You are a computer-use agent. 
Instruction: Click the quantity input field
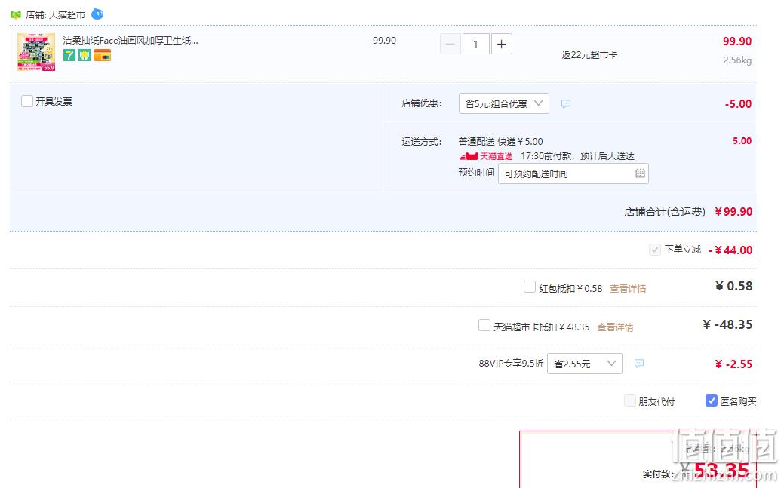click(x=475, y=44)
